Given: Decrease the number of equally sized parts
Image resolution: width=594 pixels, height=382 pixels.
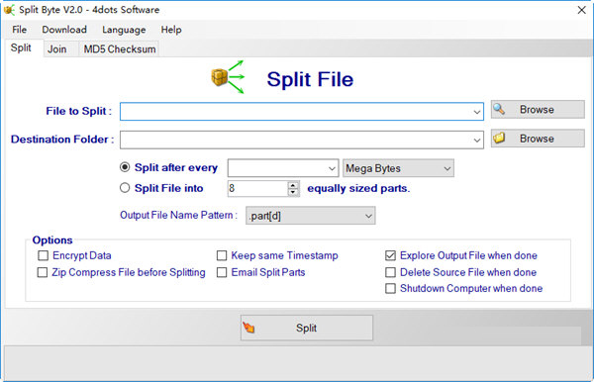Looking at the screenshot, I should pyautogui.click(x=293, y=192).
